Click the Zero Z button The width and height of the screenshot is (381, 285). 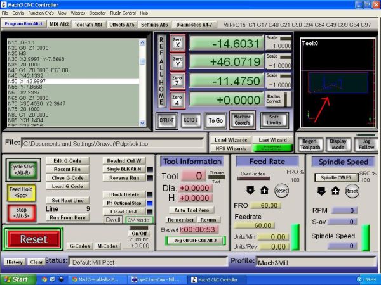(x=177, y=81)
